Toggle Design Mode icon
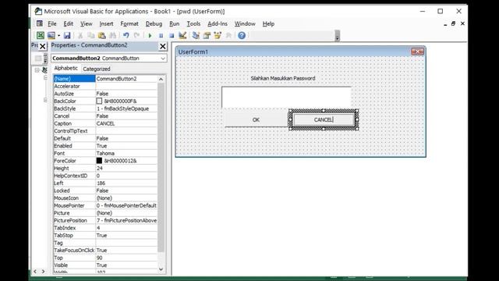The width and height of the screenshot is (499, 281). tap(182, 35)
